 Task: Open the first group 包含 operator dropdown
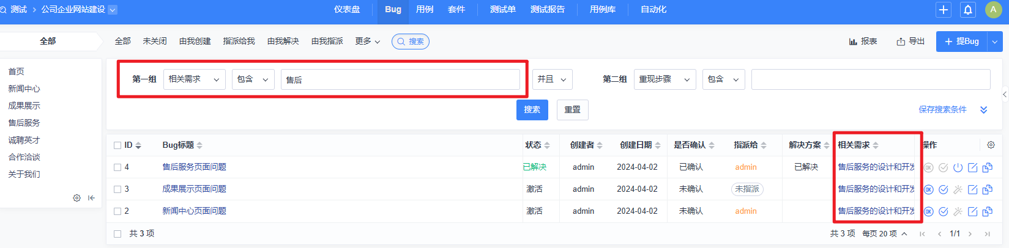tap(253, 79)
